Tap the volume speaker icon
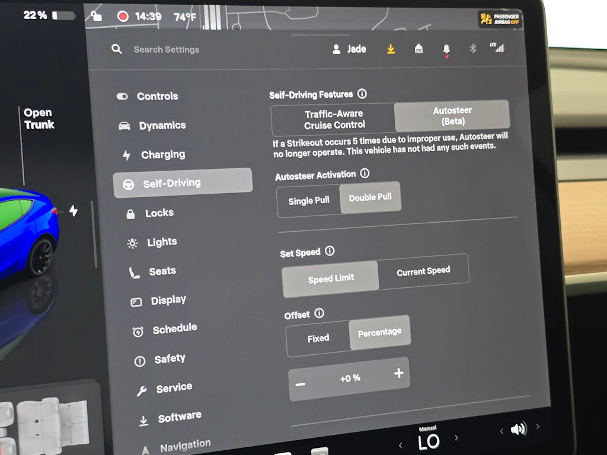The width and height of the screenshot is (607, 455). pyautogui.click(x=519, y=429)
